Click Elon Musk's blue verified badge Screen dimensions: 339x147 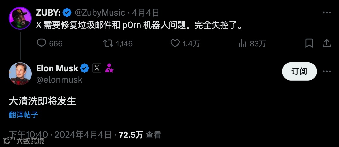[84, 68]
